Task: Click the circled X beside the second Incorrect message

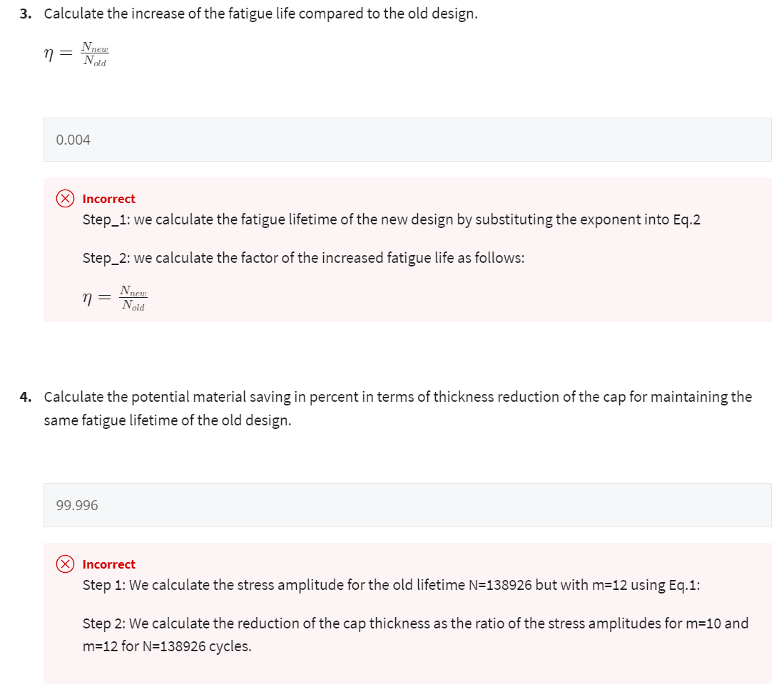Action: (65, 564)
